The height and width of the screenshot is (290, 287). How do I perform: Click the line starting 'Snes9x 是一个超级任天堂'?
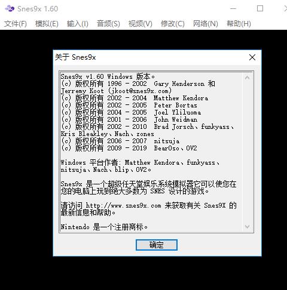[148, 184]
